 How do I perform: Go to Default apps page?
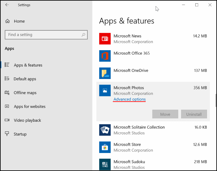tap(25, 79)
